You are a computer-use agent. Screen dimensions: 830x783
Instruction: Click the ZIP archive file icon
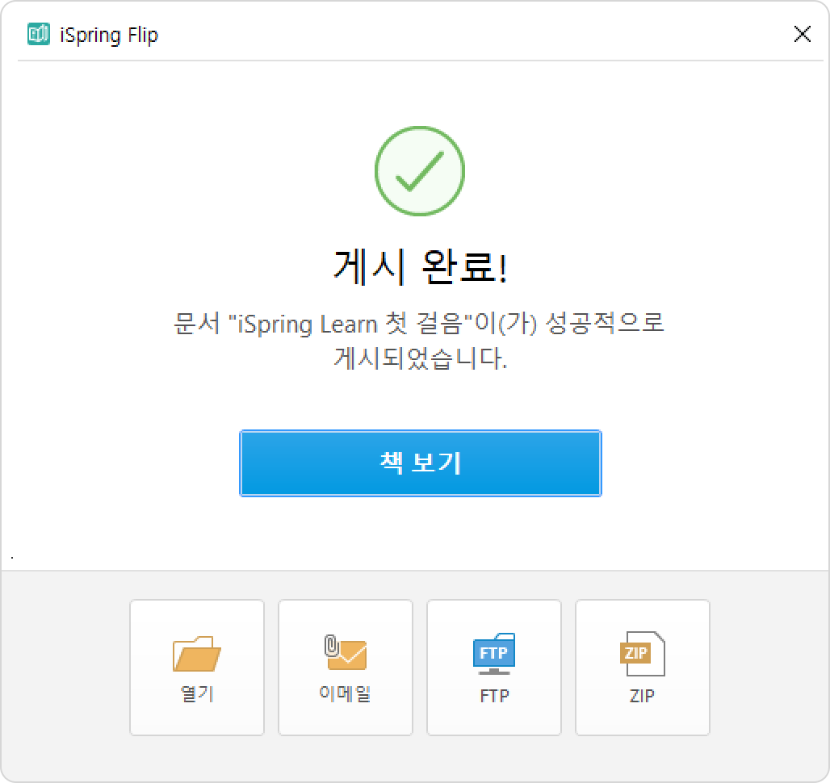pyautogui.click(x=642, y=654)
